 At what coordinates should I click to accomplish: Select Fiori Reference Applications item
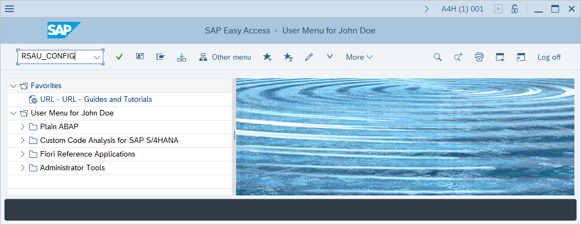[x=87, y=154]
